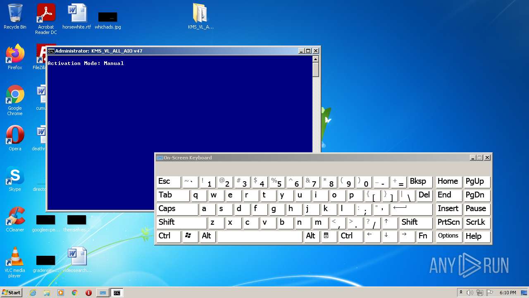Show hidden tray icons arrow
The width and height of the screenshot is (529, 298).
point(461,293)
